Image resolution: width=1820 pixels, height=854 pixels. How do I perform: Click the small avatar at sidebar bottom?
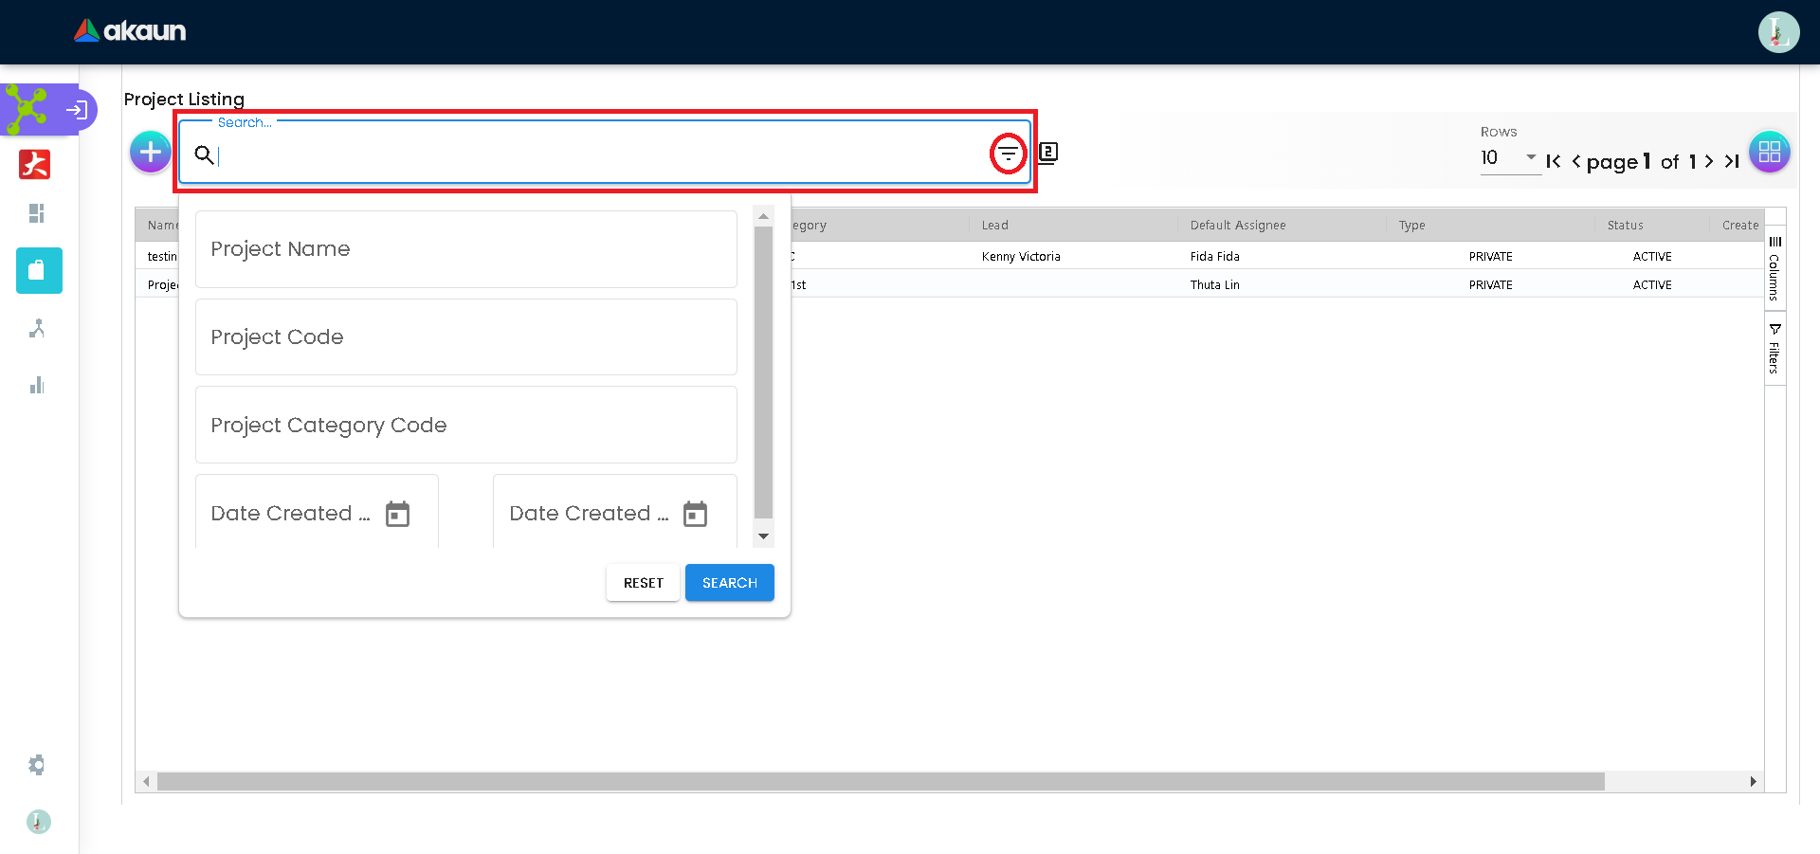point(38,822)
